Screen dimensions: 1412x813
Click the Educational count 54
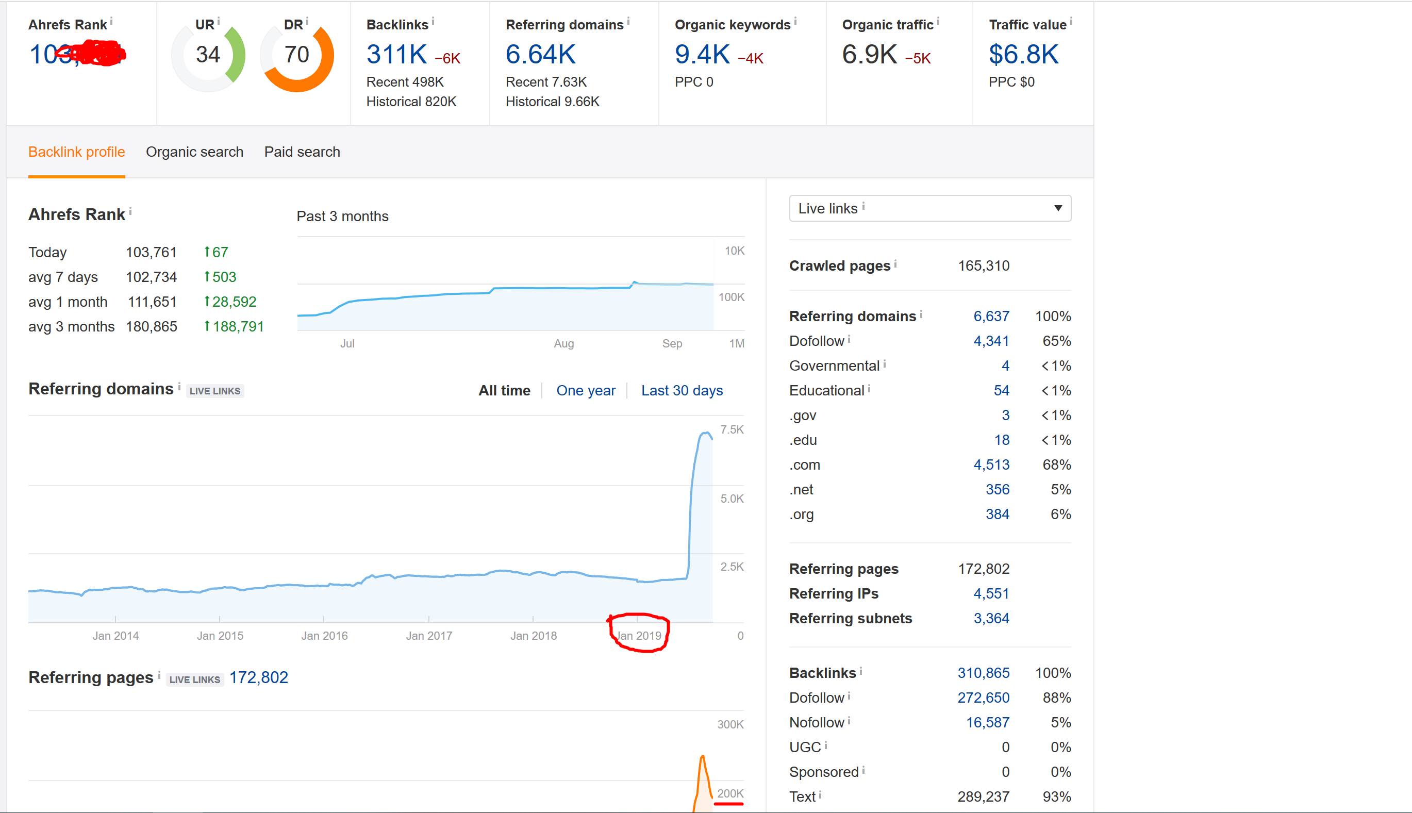tap(1001, 390)
